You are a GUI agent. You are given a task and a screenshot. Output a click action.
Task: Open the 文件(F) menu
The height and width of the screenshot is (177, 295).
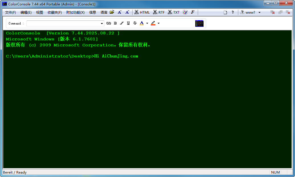[x=10, y=13]
